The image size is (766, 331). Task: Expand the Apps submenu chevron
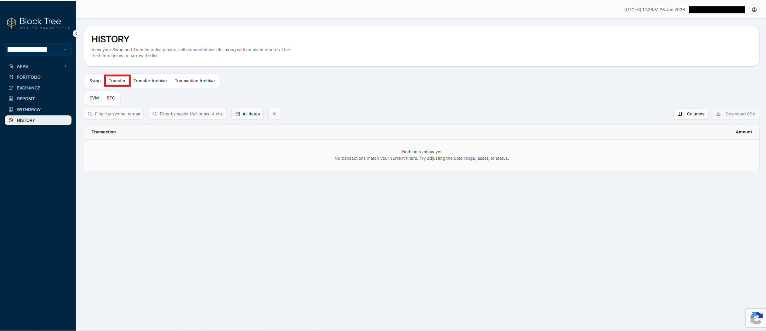click(65, 66)
